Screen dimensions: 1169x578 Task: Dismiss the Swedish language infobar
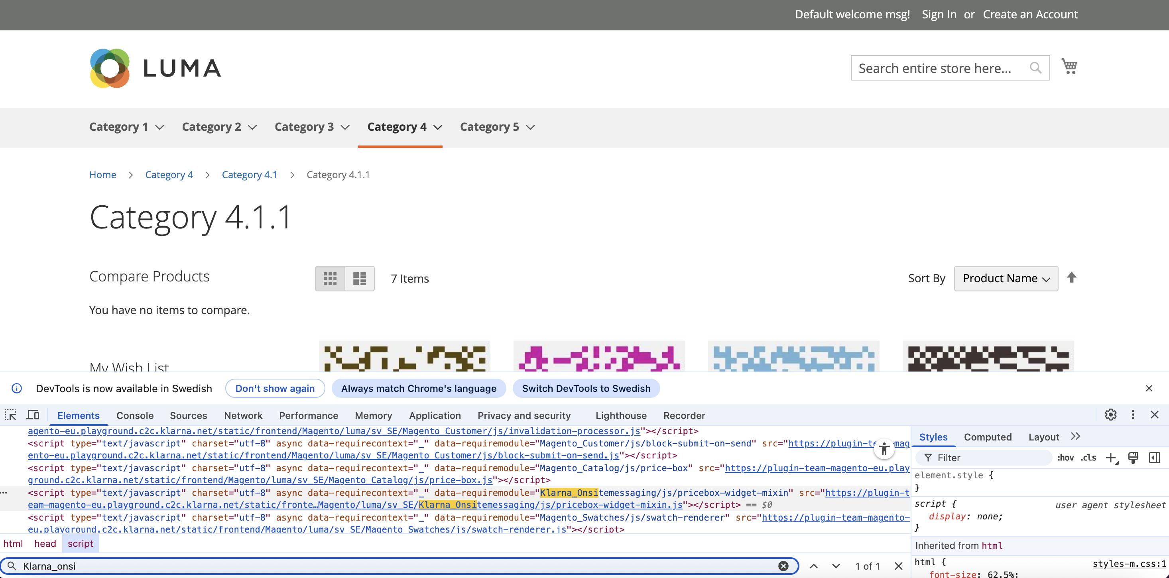pyautogui.click(x=1149, y=388)
